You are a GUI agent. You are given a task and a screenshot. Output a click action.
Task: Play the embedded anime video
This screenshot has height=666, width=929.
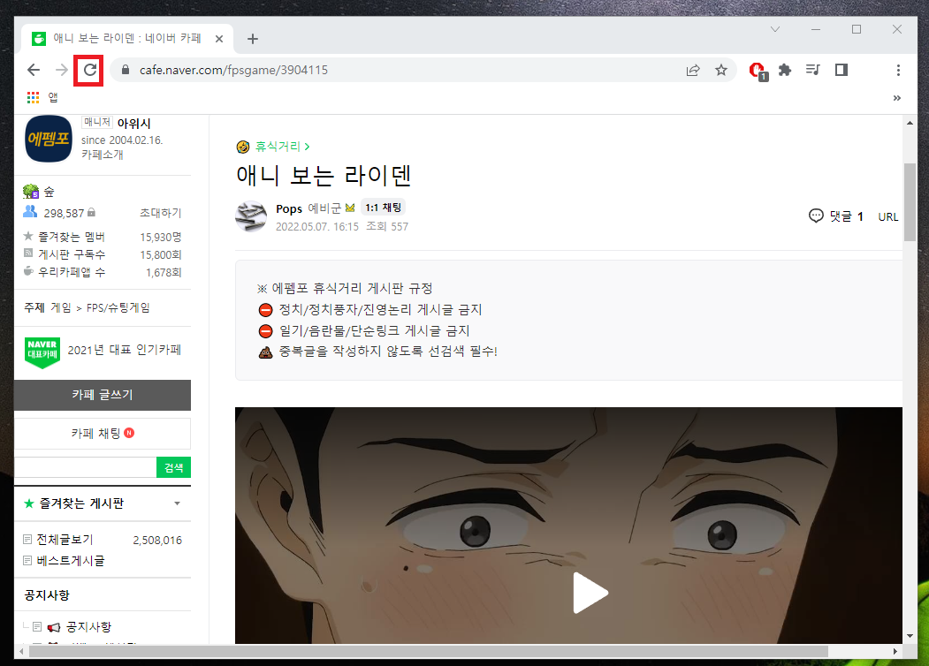coord(590,593)
